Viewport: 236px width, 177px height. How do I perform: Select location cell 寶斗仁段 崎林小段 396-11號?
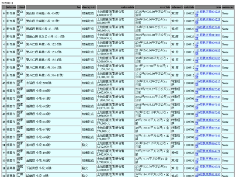[54, 75]
